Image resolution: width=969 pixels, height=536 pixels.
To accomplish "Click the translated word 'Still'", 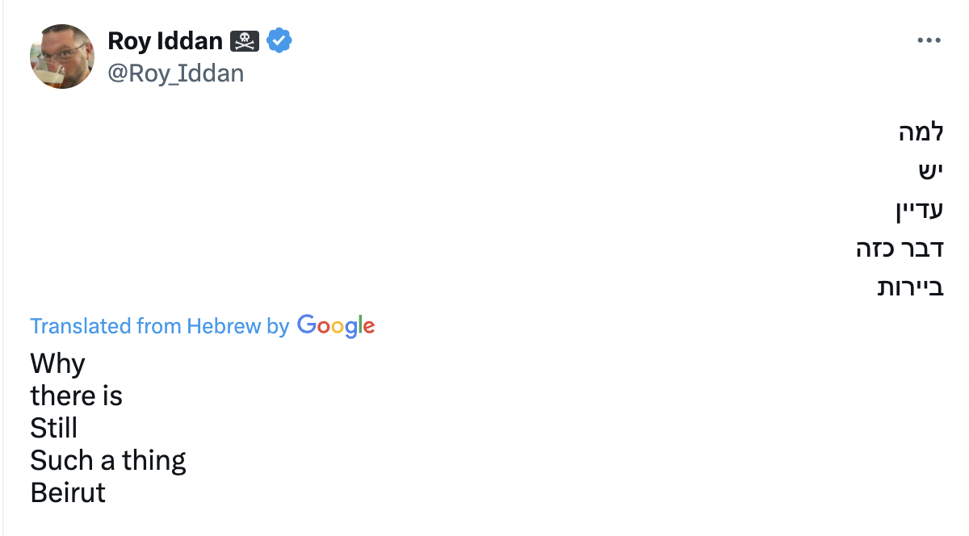I will (x=53, y=428).
